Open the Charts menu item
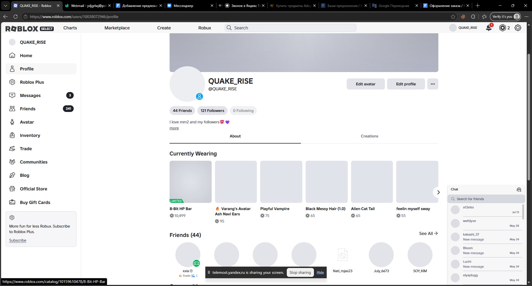This screenshot has height=286, width=532. [70, 28]
